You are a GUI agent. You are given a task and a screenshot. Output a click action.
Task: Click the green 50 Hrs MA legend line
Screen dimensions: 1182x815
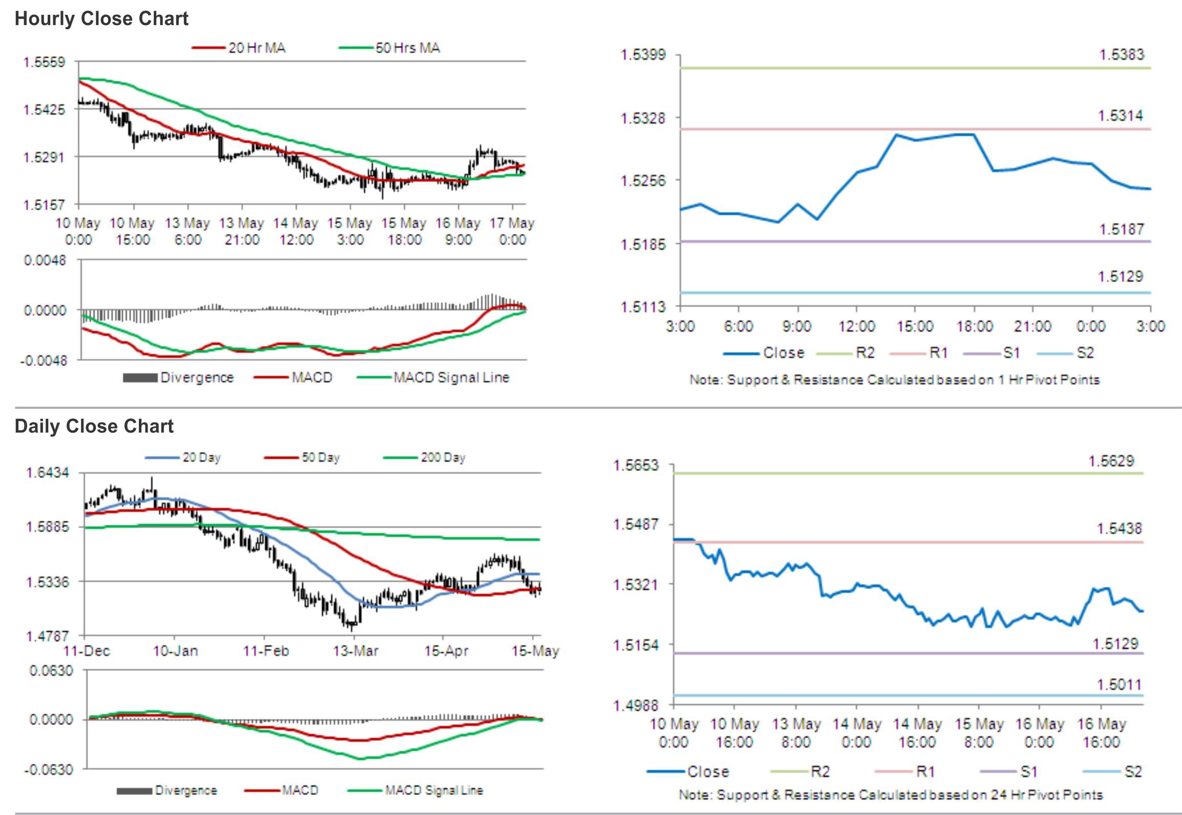pos(356,48)
